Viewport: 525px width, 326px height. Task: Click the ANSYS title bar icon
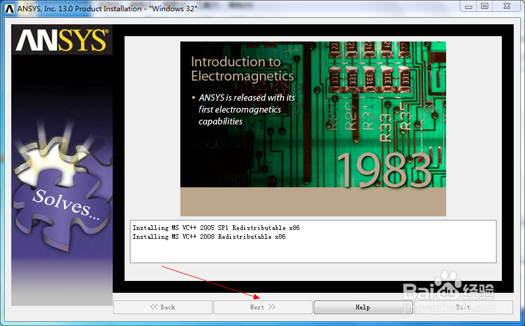coord(9,8)
